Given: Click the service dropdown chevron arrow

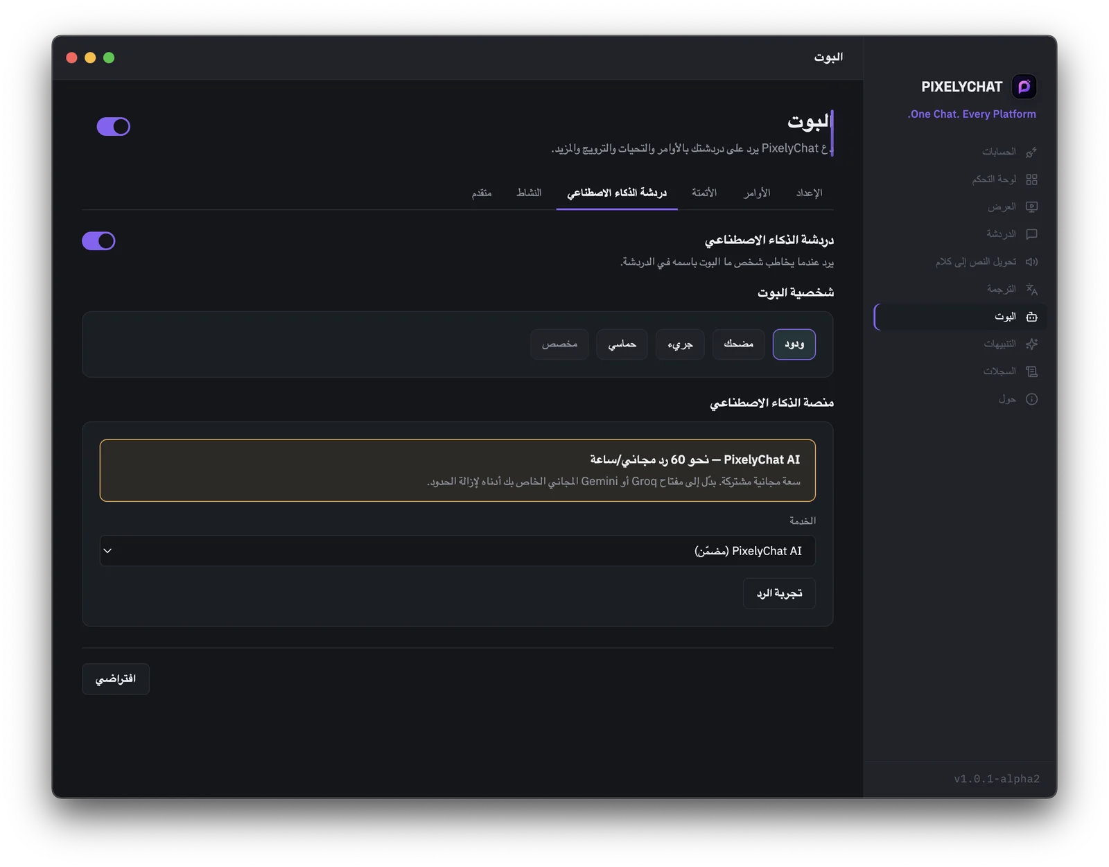Looking at the screenshot, I should 107,551.
